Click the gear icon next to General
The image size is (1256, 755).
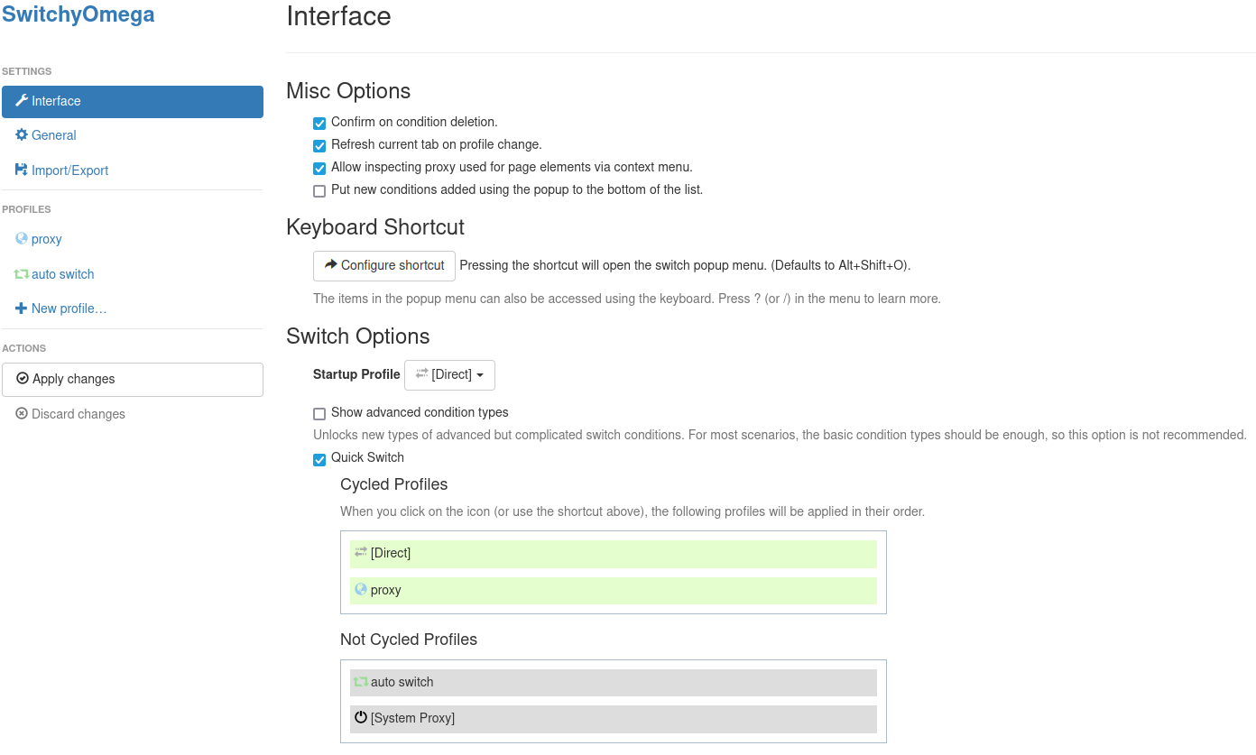(22, 135)
